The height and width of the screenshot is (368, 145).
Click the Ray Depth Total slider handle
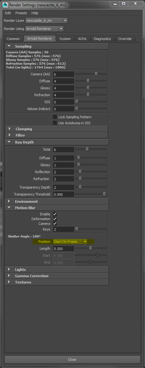pyautogui.click(x=87, y=149)
